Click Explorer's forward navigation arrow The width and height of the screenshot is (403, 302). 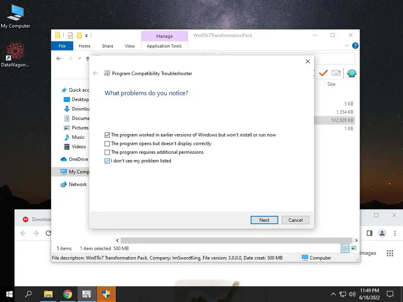tap(70, 59)
